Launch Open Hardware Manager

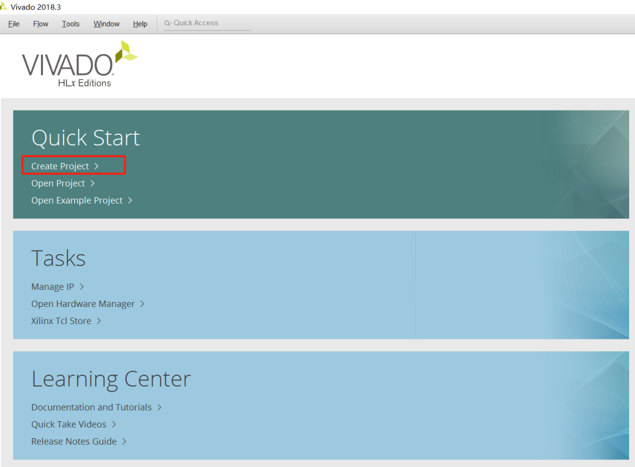click(83, 303)
